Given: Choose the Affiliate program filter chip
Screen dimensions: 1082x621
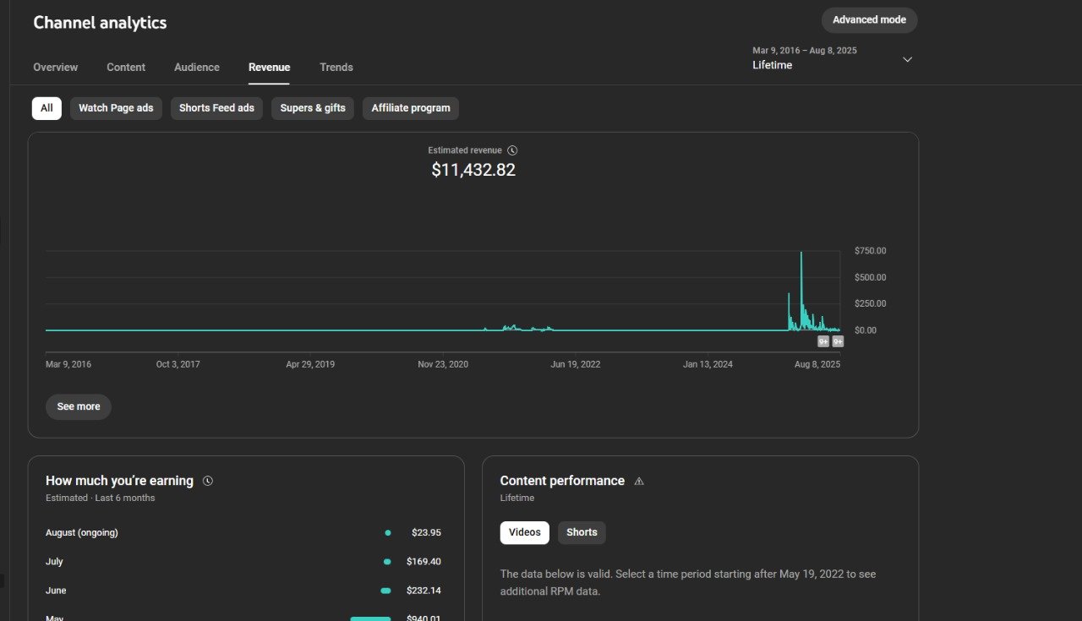Looking at the screenshot, I should 411,108.
